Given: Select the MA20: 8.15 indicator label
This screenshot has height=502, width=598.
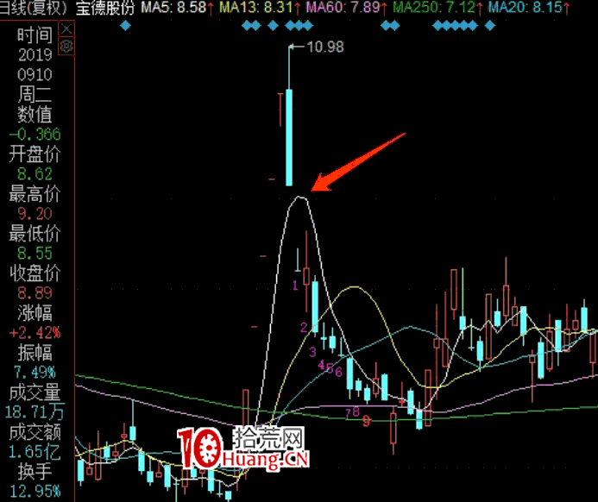Looking at the screenshot, I should pyautogui.click(x=529, y=8).
